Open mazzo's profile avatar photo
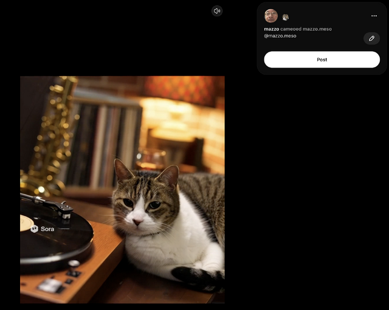 271,16
